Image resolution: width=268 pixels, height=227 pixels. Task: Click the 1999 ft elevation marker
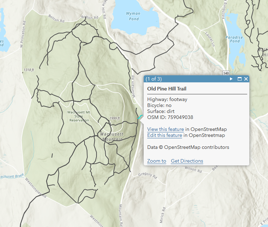pos(115,118)
